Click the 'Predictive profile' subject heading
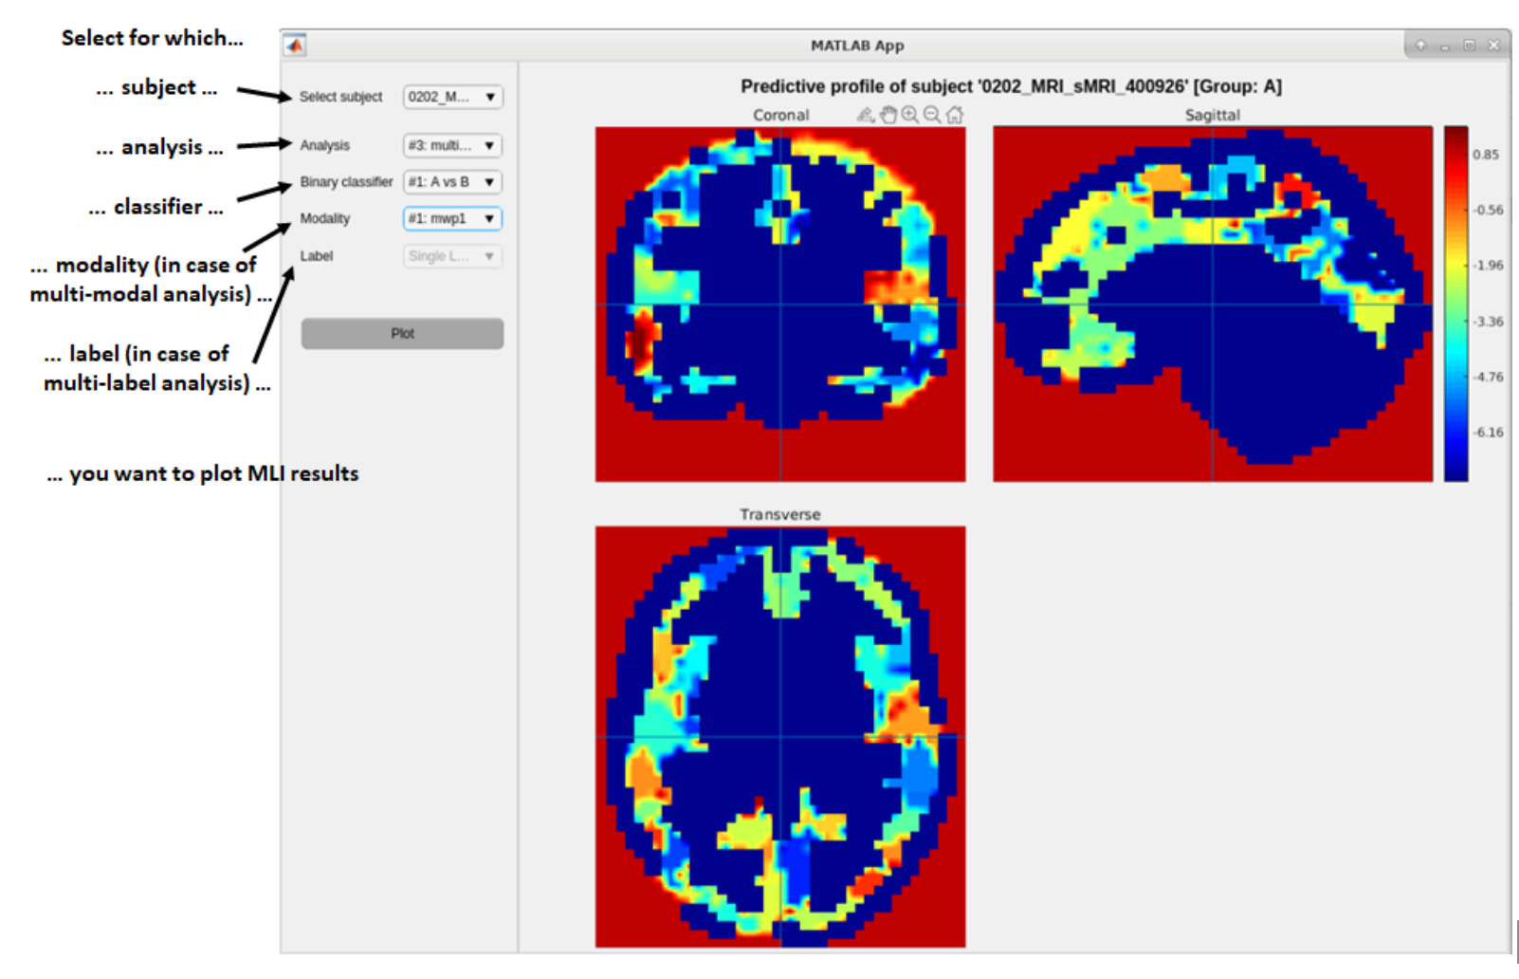 (1011, 85)
